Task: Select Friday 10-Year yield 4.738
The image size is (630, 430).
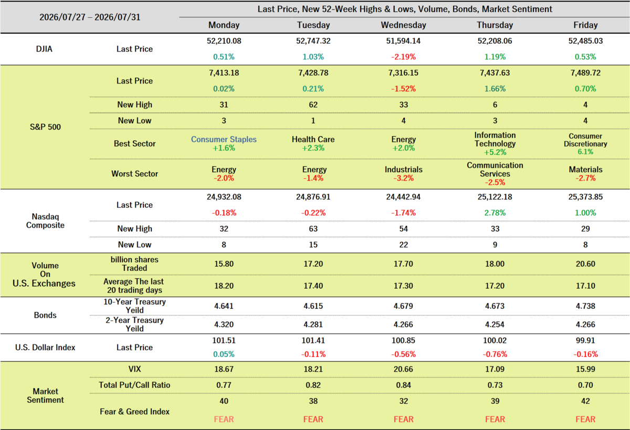Action: pyautogui.click(x=585, y=306)
